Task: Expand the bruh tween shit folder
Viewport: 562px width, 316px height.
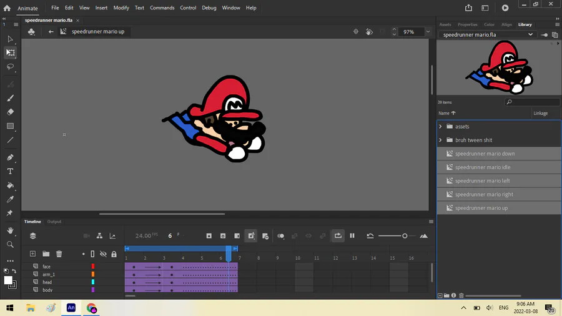Action: pyautogui.click(x=440, y=140)
